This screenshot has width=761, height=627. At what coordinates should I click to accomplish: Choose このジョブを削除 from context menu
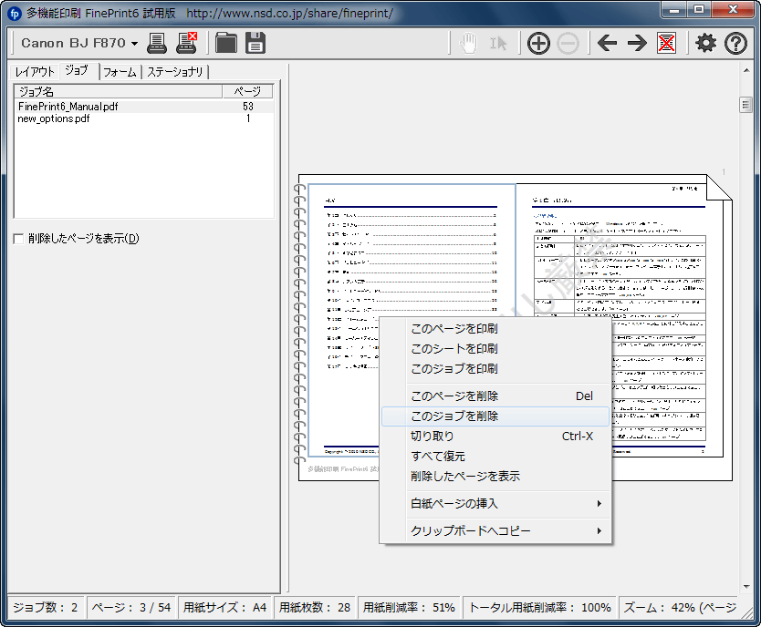click(x=495, y=416)
